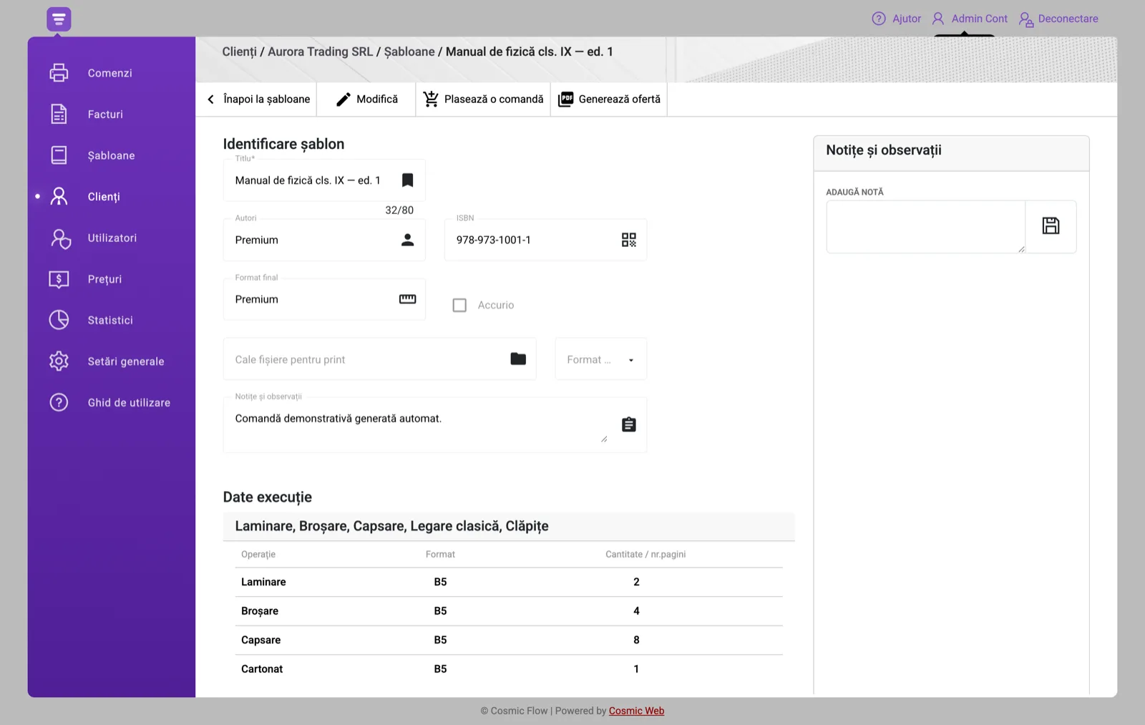Click folder icon in print file path field
Viewport: 1145px width, 725px height.
coord(518,359)
